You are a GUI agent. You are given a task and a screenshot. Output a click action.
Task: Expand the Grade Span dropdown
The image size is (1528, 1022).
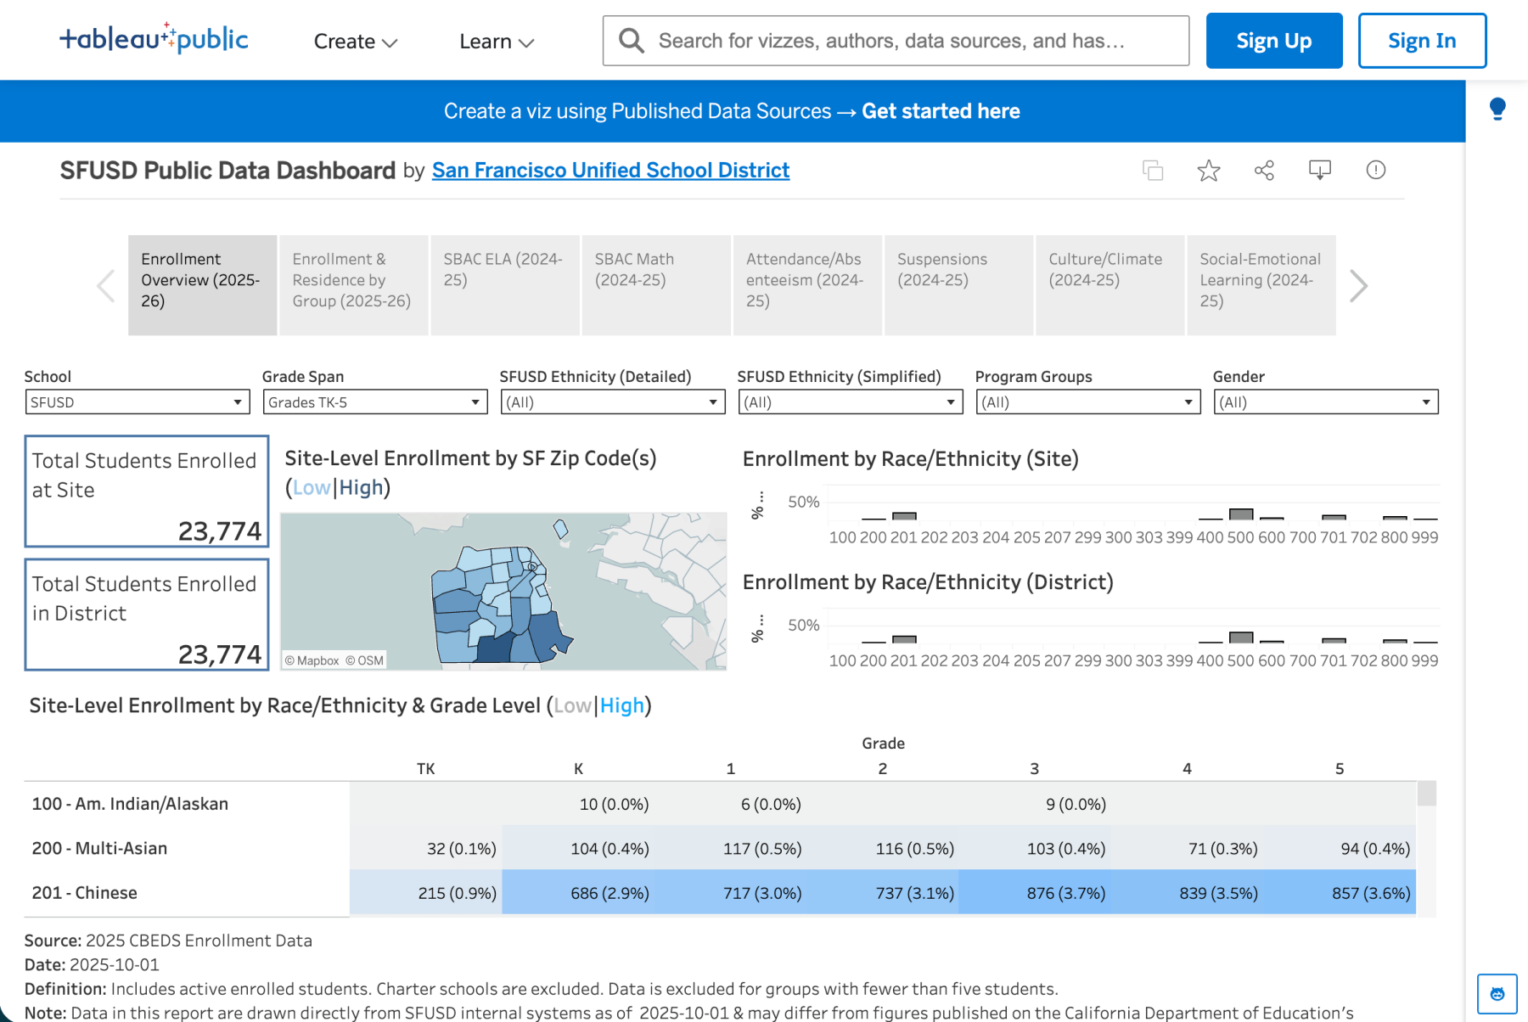pyautogui.click(x=375, y=402)
